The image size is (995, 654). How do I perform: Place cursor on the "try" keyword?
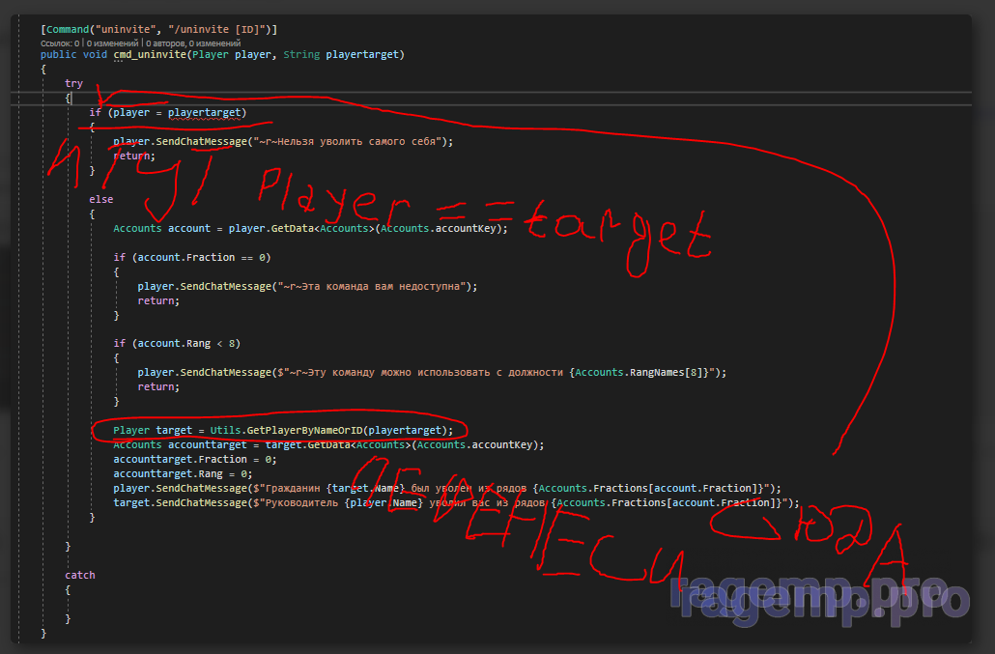coord(73,84)
